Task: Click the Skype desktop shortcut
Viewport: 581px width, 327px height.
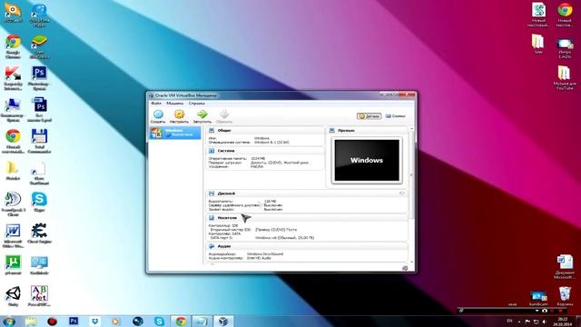Action: tap(39, 202)
